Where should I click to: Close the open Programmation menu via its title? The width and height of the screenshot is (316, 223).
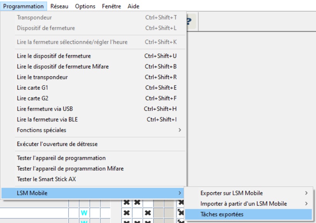coord(24,7)
